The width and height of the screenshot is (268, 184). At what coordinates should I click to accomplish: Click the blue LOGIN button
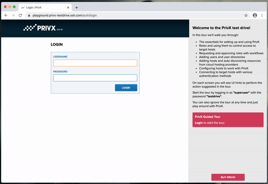pos(126,88)
